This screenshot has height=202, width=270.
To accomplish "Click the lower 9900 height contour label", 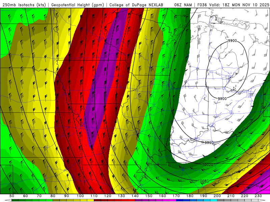I will tap(222, 99).
